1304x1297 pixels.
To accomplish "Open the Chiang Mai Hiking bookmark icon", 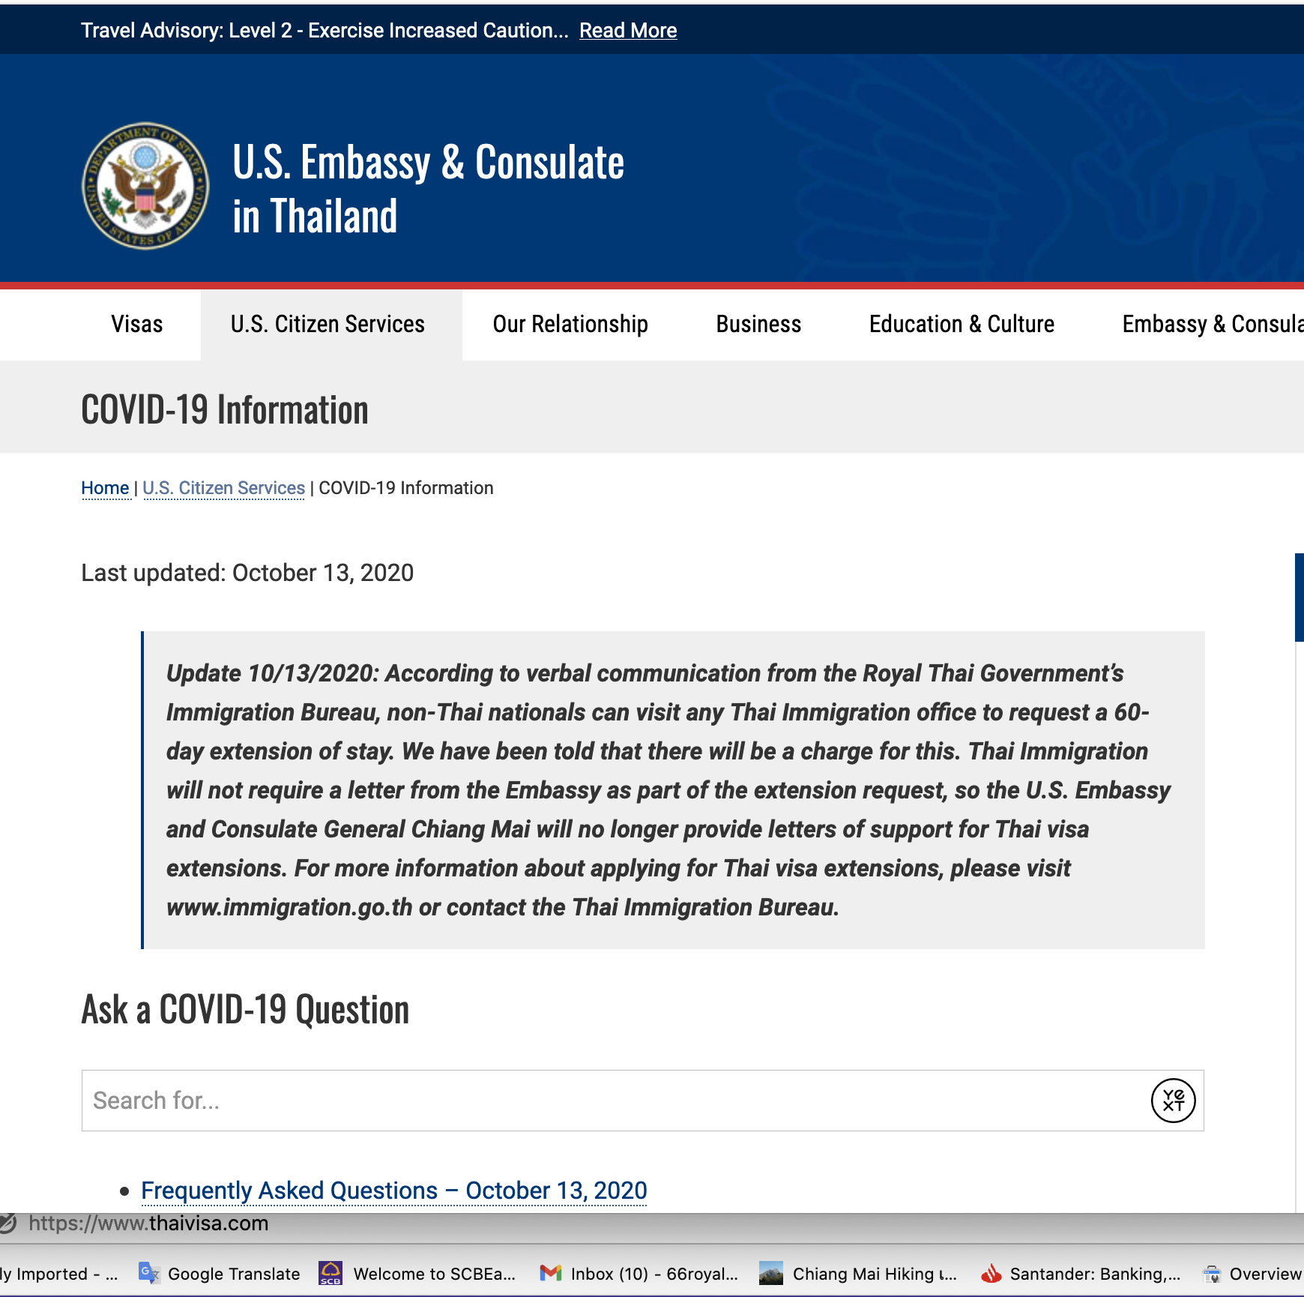I will (x=771, y=1273).
